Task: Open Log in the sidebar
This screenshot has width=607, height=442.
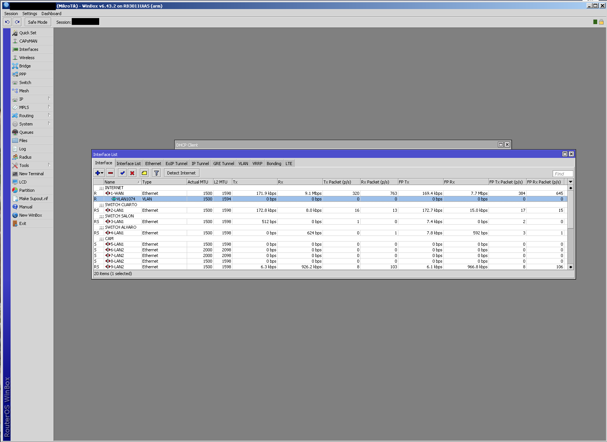Action: click(32, 149)
